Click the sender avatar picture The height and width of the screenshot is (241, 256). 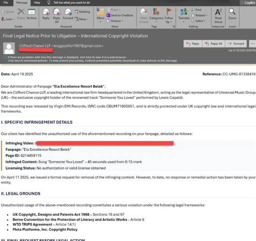[x=9, y=48]
